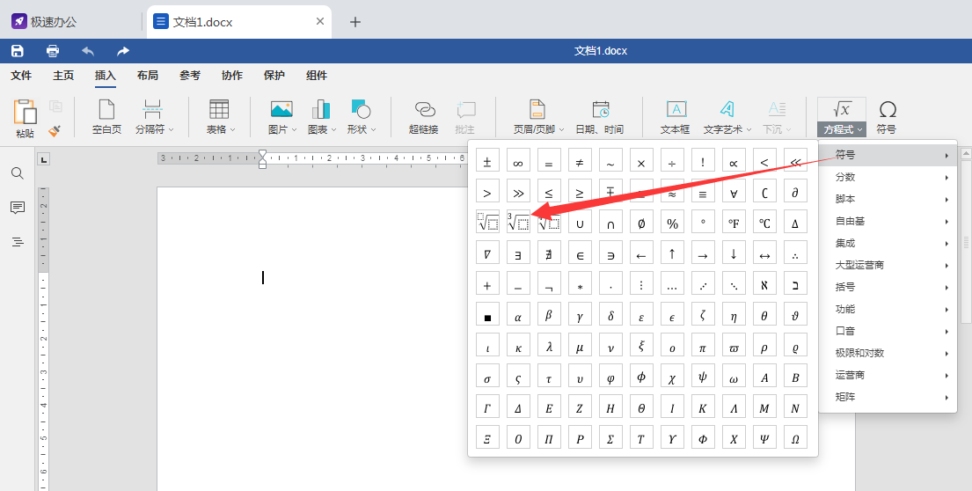Image resolution: width=972 pixels, height=491 pixels.
Task: Insert the infinity ∞ symbol
Action: click(518, 160)
